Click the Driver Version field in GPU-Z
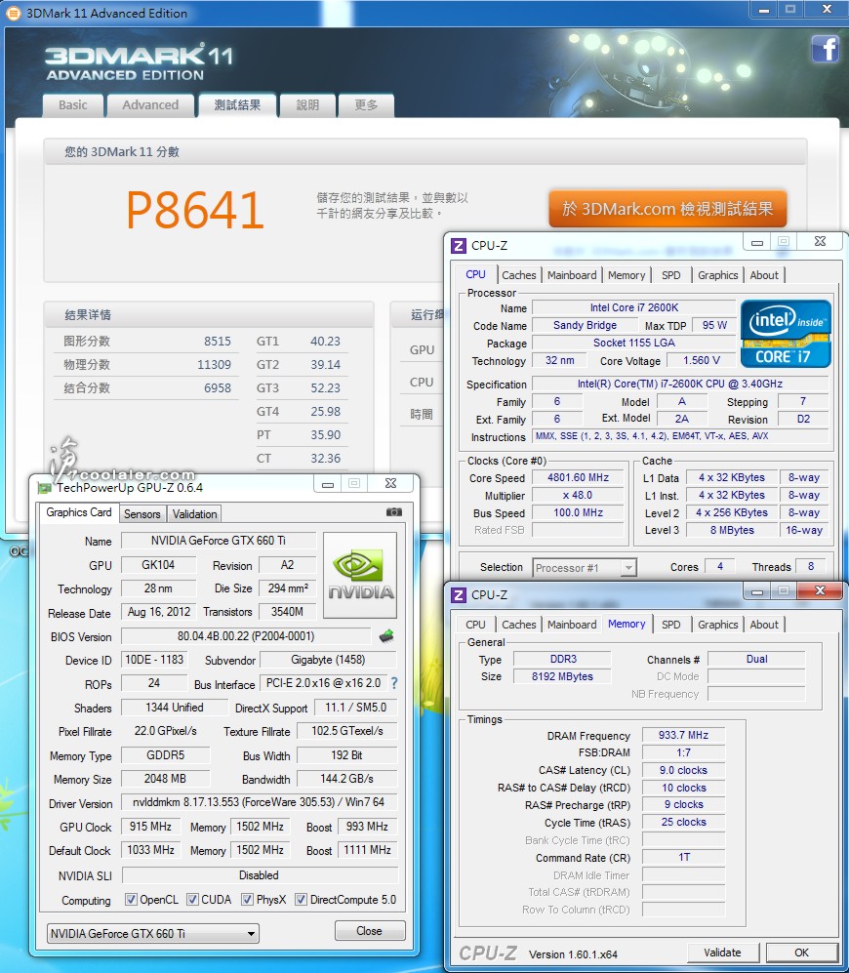Viewport: 849px width, 973px height. (x=259, y=802)
